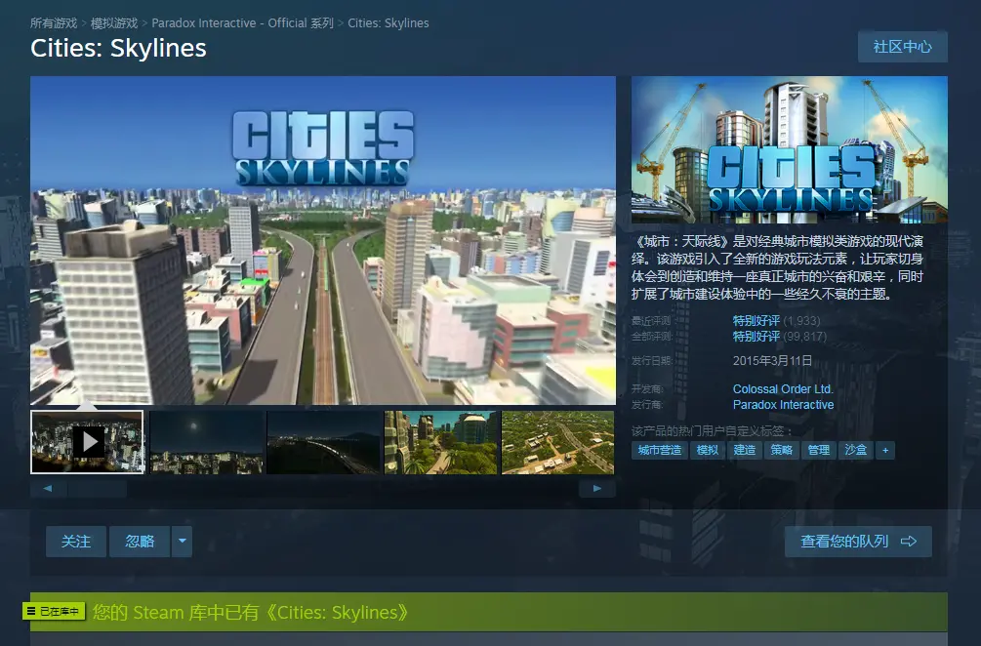
Task: Click the Cities Skylines header capsule image
Action: (x=790, y=149)
